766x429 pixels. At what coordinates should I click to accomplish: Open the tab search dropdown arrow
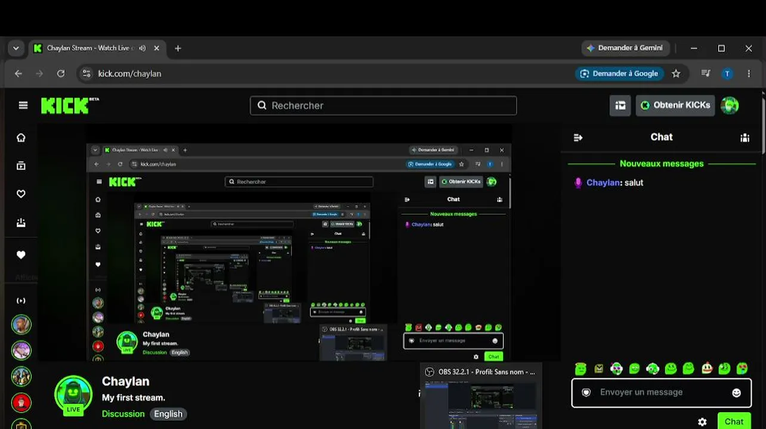16,48
